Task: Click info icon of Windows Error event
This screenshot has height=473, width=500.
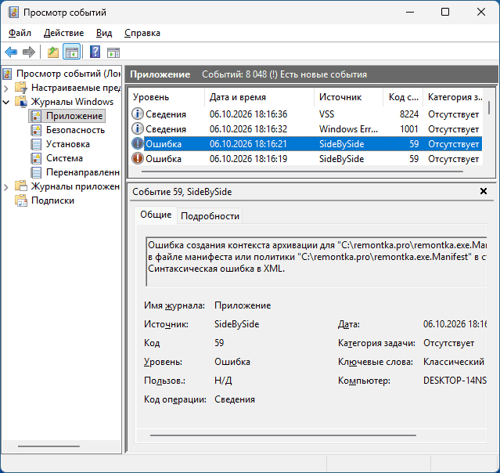Action: pyautogui.click(x=138, y=129)
